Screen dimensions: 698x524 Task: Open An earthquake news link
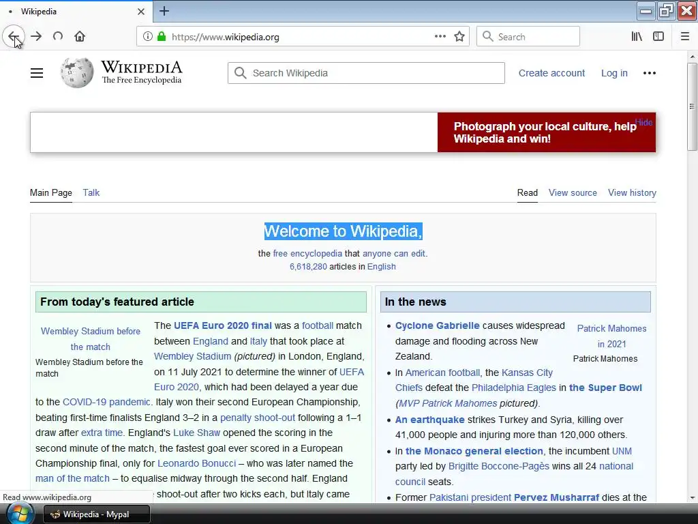point(429,420)
